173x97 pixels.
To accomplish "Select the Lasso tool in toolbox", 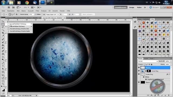I will [x=3, y=27].
